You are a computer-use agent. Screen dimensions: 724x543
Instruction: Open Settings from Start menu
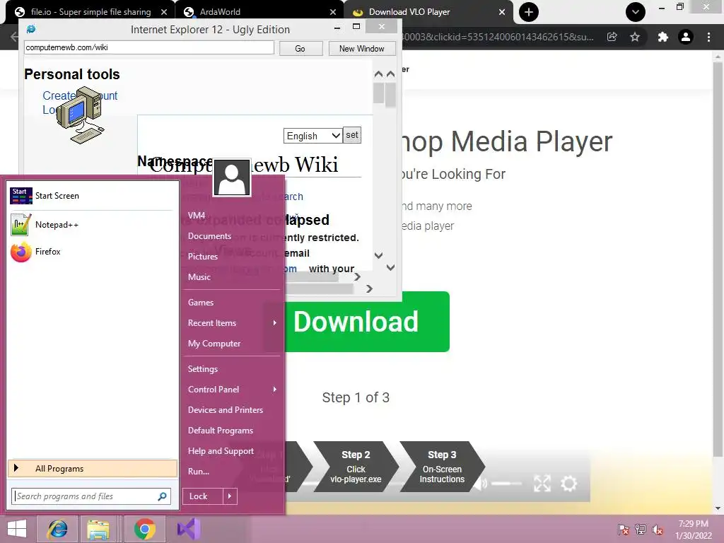[x=202, y=369]
